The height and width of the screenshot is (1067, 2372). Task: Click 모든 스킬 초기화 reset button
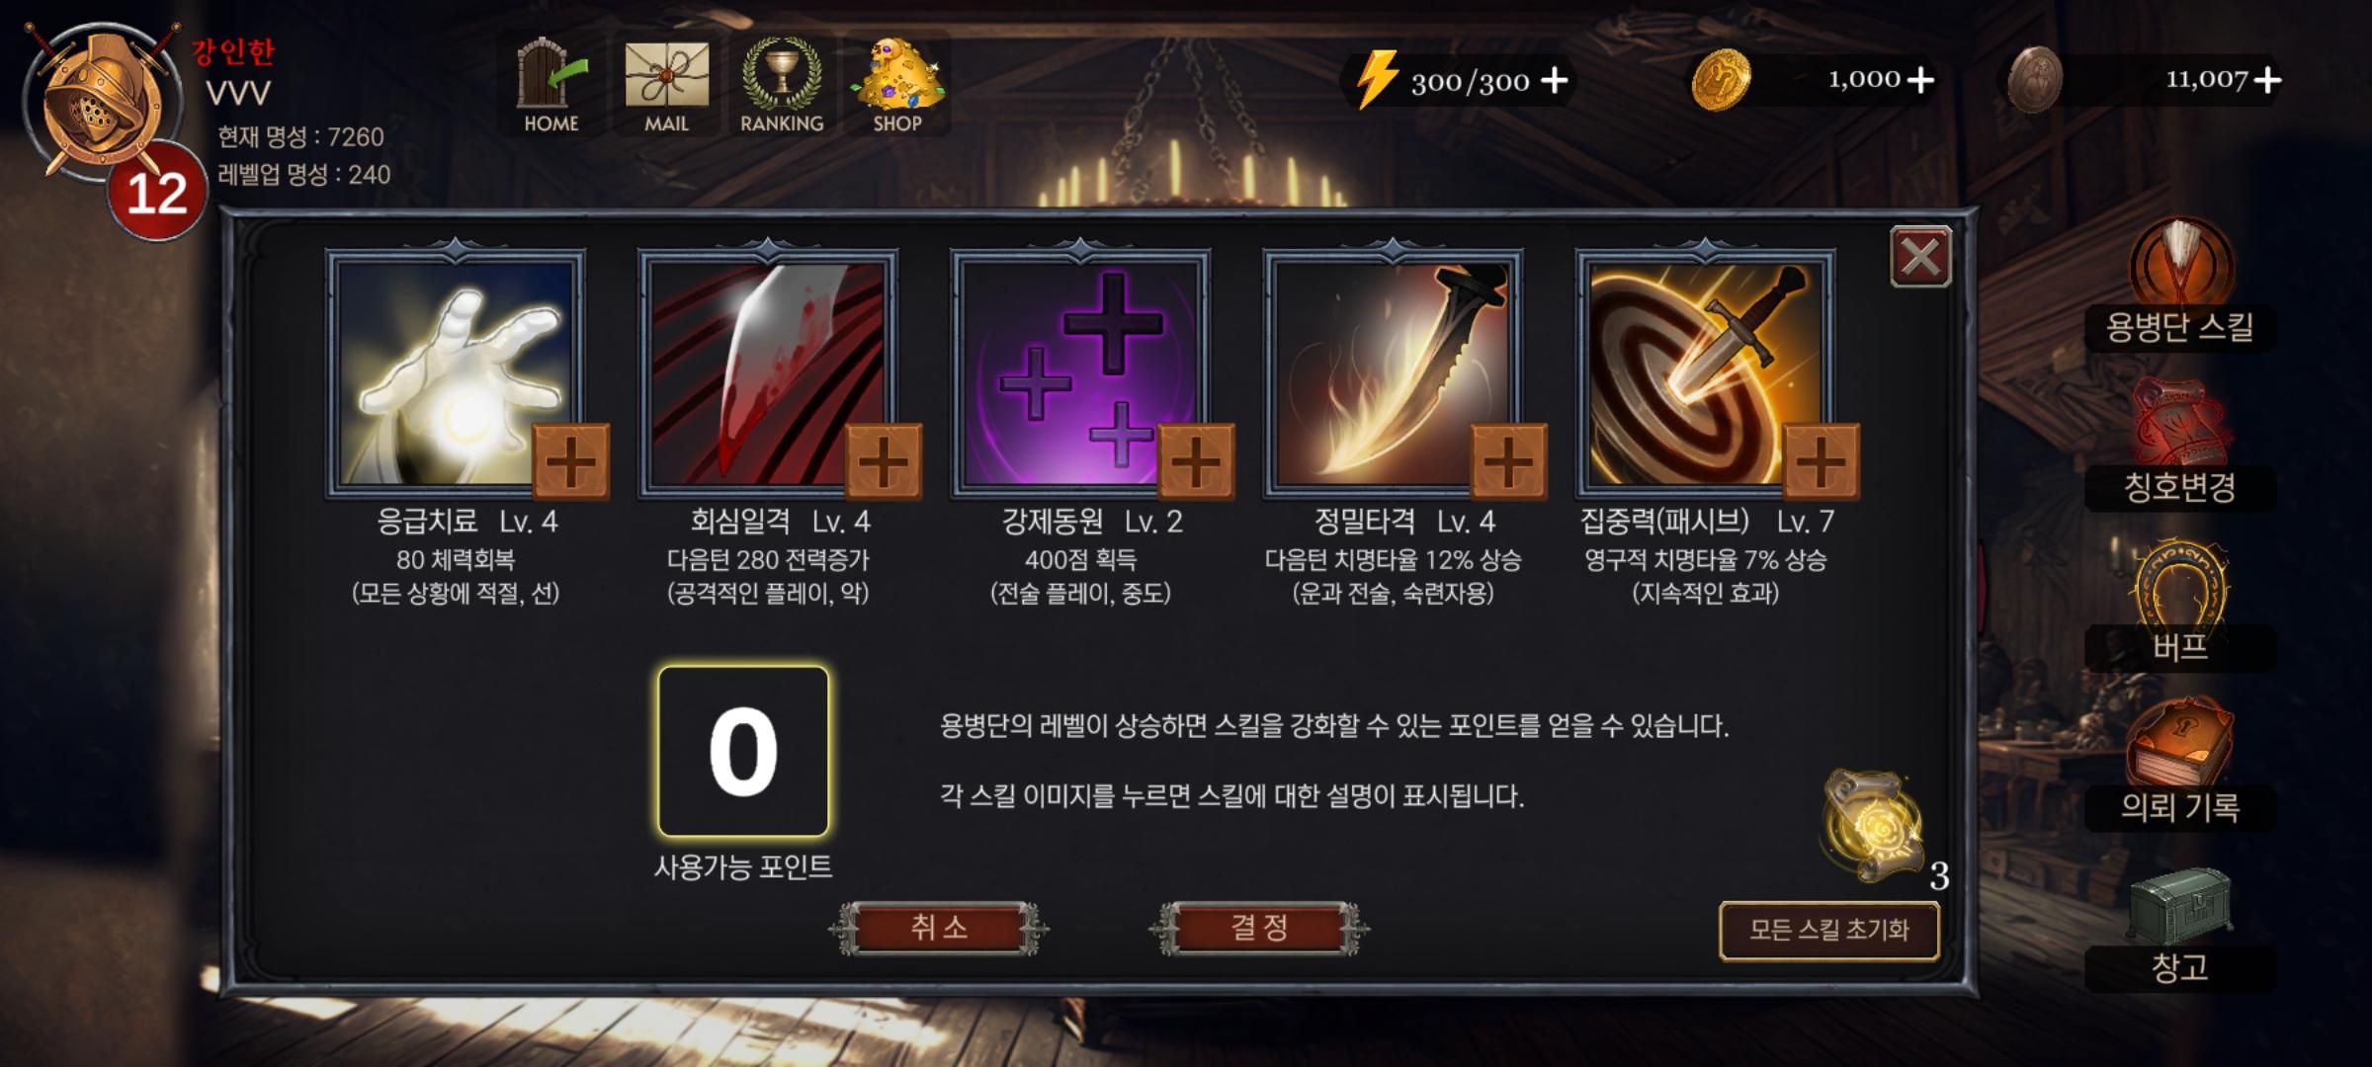coord(1829,930)
